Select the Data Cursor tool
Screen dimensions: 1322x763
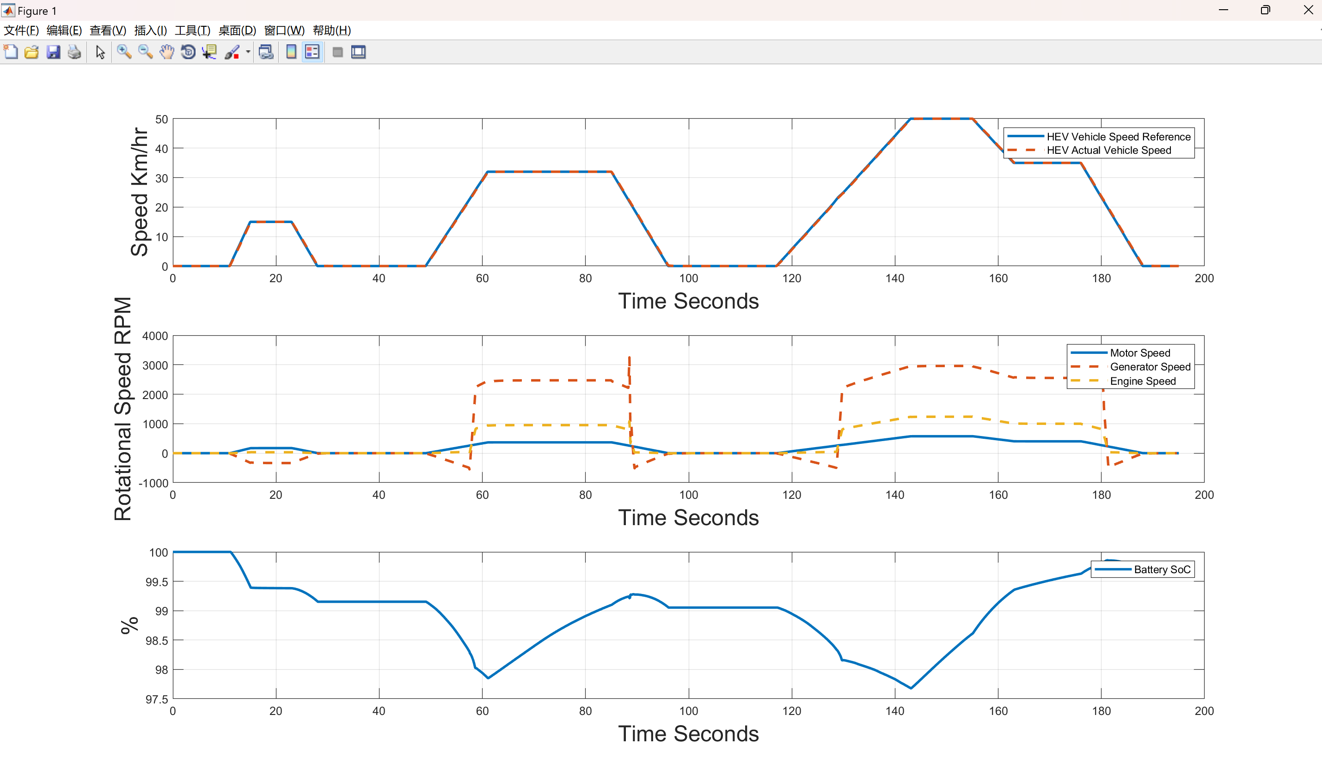(209, 51)
